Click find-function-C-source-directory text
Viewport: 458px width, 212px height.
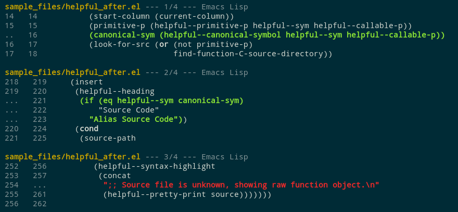[x=252, y=54]
